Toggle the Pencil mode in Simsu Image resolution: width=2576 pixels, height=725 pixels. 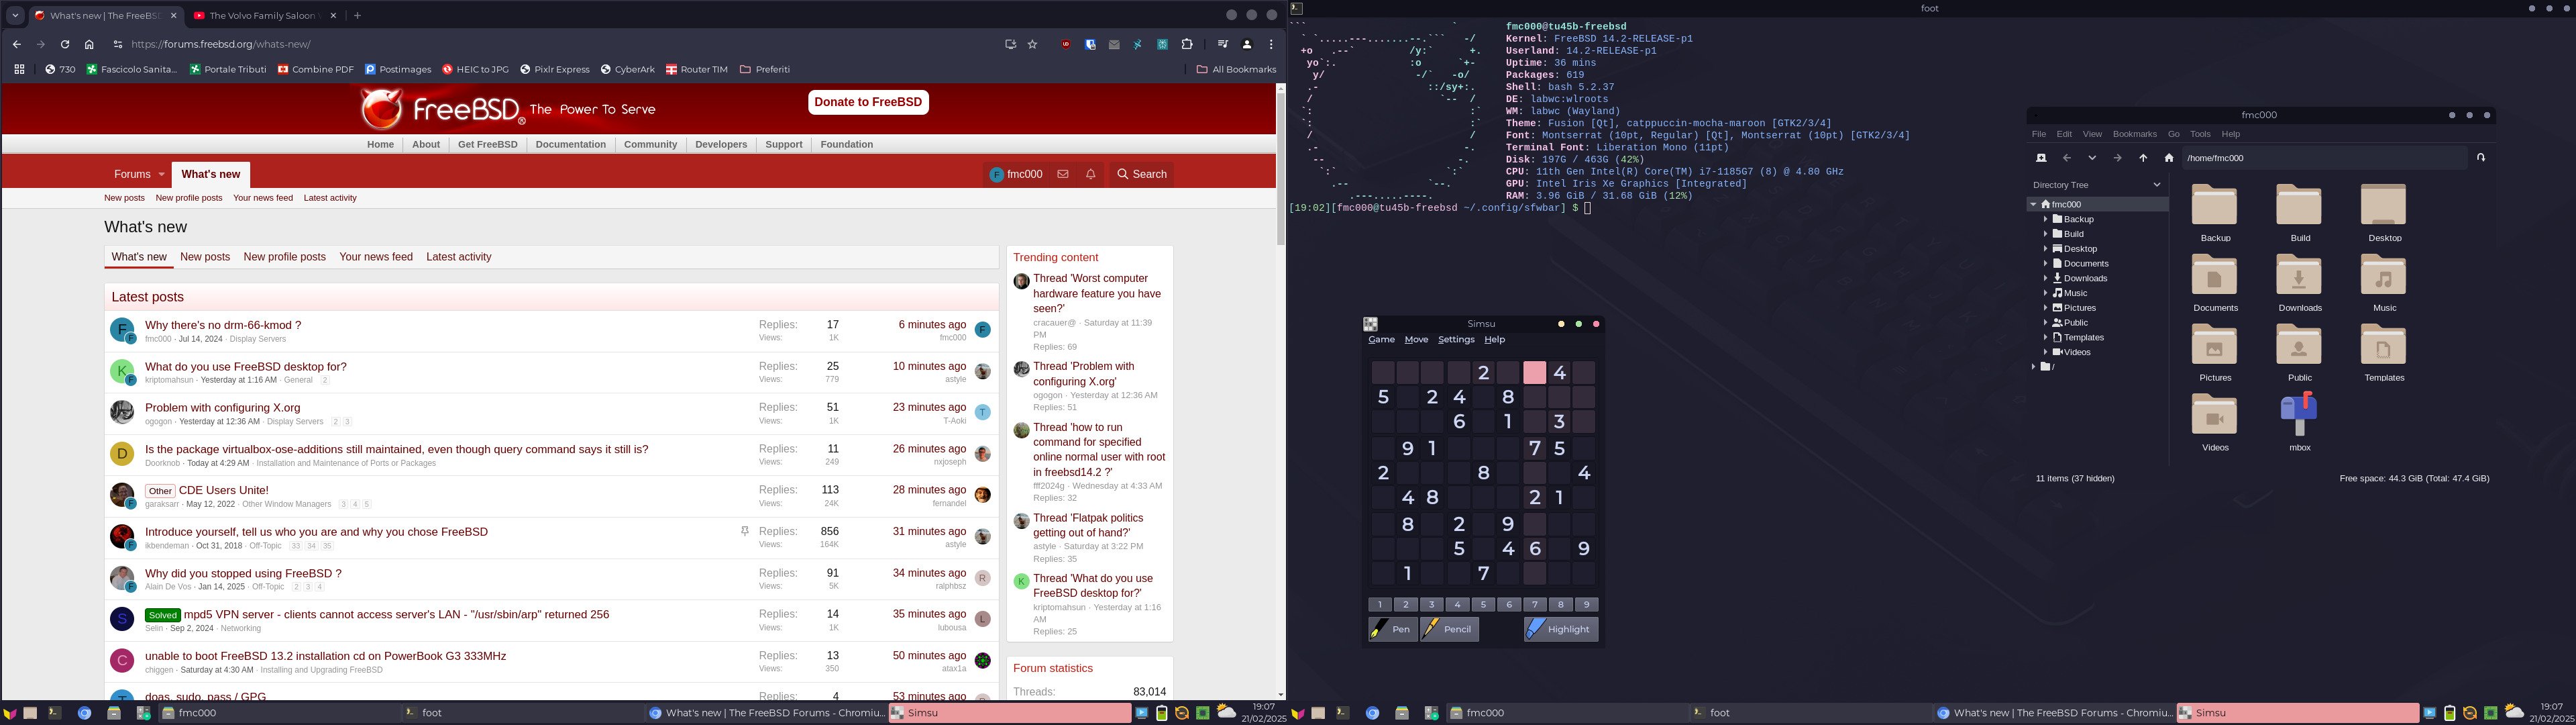[x=1449, y=629]
